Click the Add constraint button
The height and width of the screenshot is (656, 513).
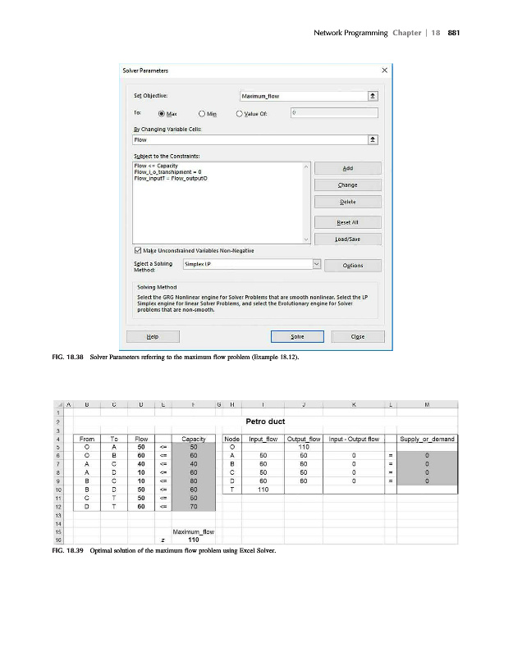tap(347, 167)
